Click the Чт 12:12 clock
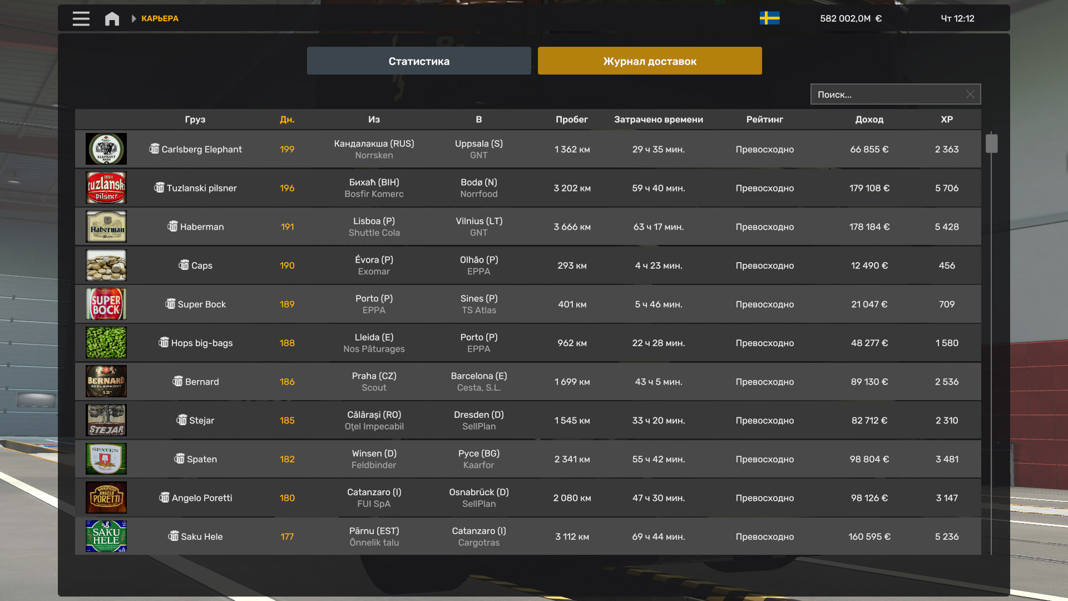Screen dimensions: 1068x601 [x=957, y=18]
